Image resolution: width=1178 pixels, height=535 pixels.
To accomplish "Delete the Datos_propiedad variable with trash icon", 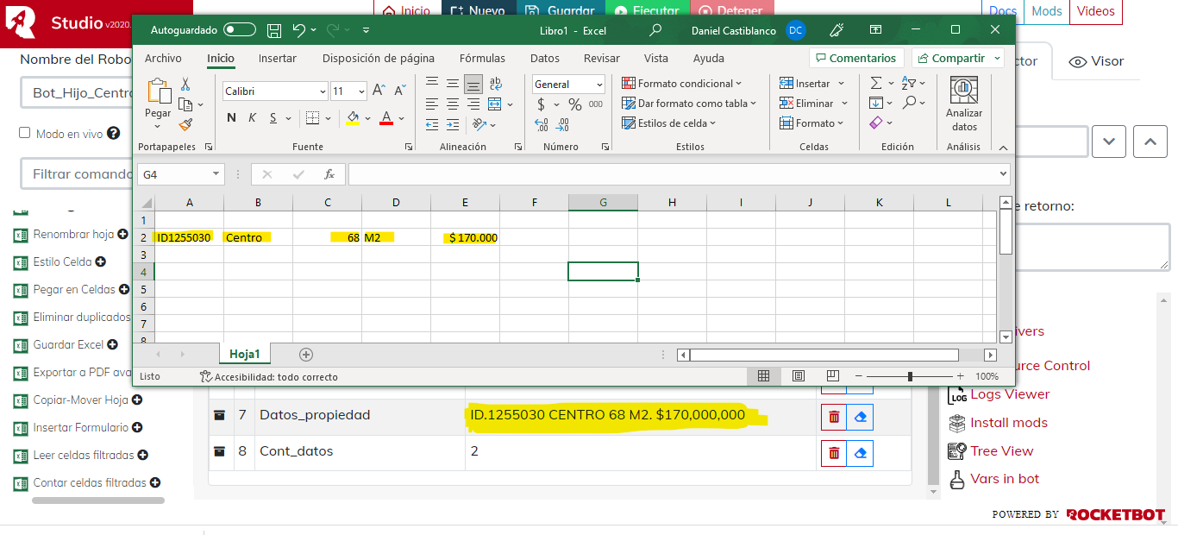I will click(833, 417).
